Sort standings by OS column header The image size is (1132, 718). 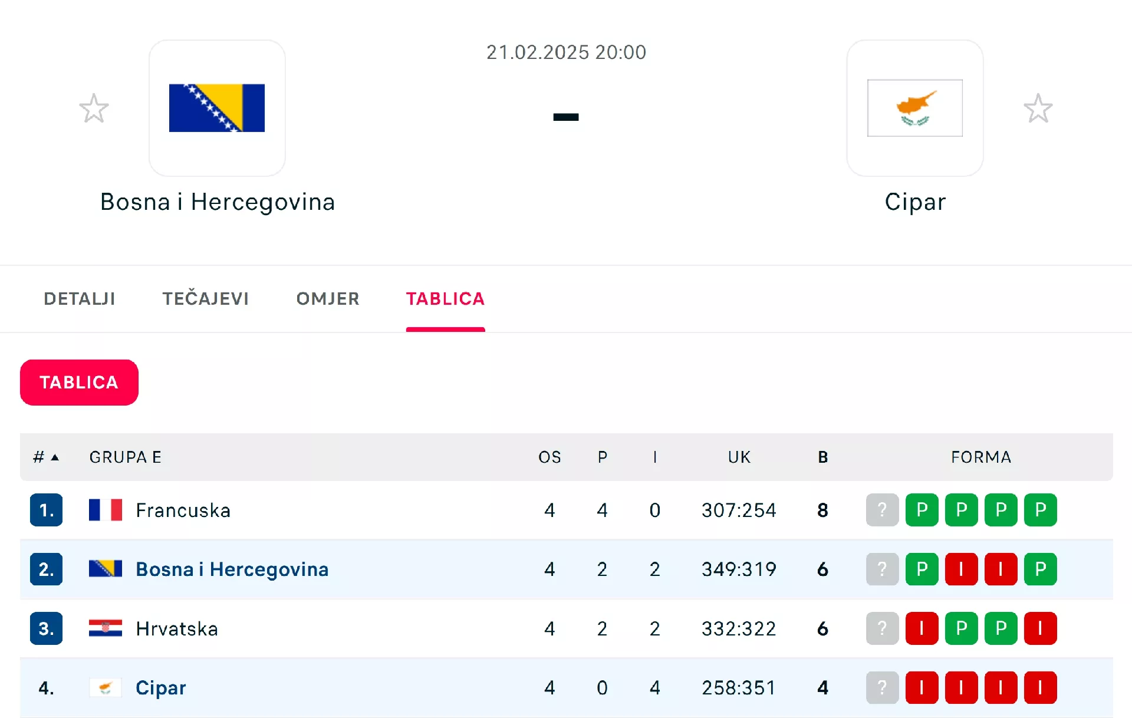tap(549, 457)
